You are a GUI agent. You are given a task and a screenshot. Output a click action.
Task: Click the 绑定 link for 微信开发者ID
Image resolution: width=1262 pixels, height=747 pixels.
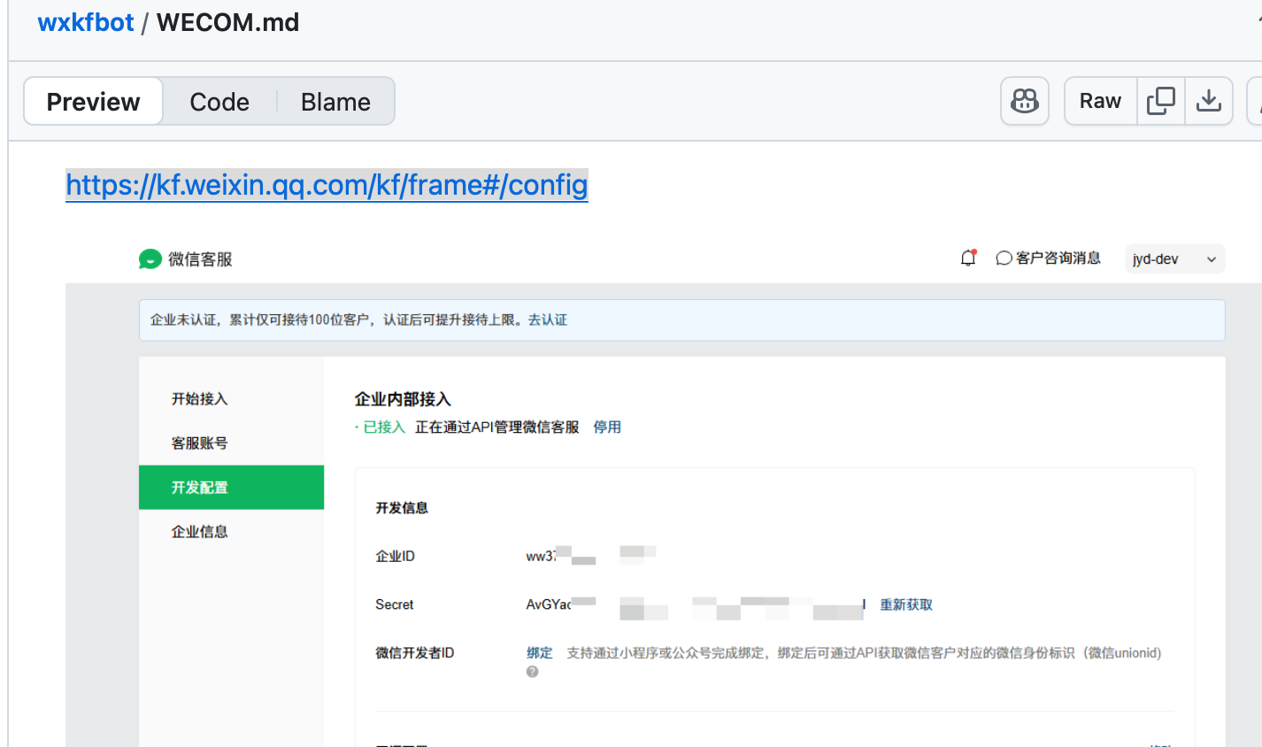pyautogui.click(x=540, y=653)
